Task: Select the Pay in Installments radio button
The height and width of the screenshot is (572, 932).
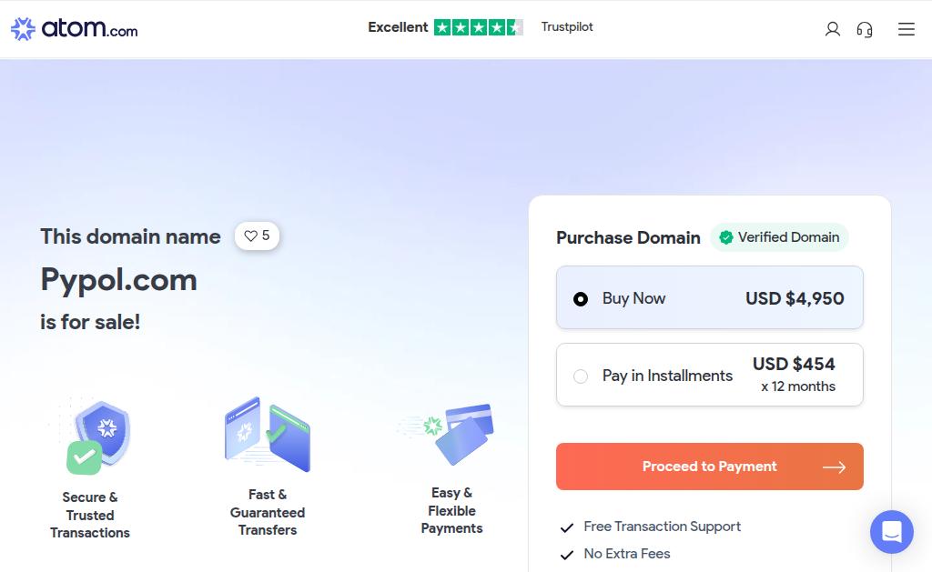Action: [x=581, y=376]
